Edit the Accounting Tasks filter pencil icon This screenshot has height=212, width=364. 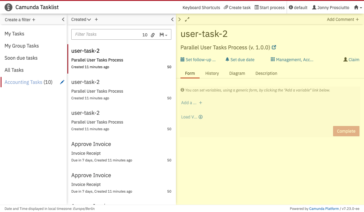click(62, 82)
